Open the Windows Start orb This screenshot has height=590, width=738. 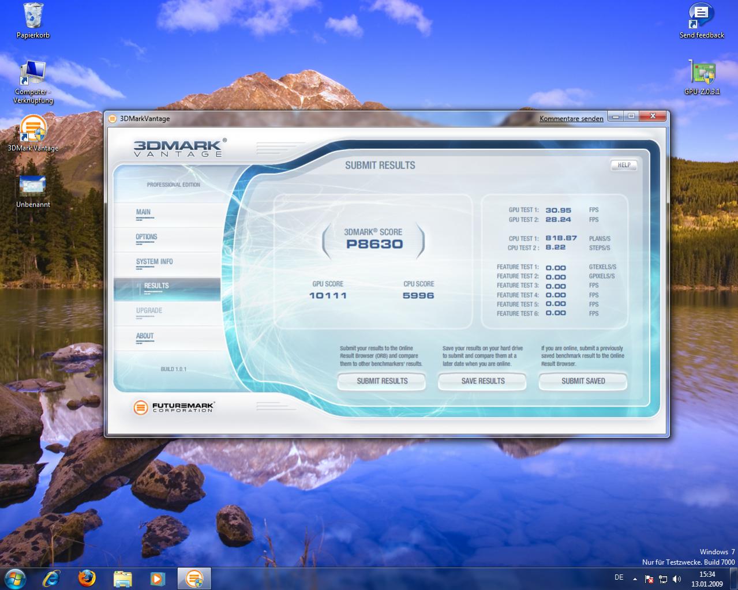pos(16,578)
